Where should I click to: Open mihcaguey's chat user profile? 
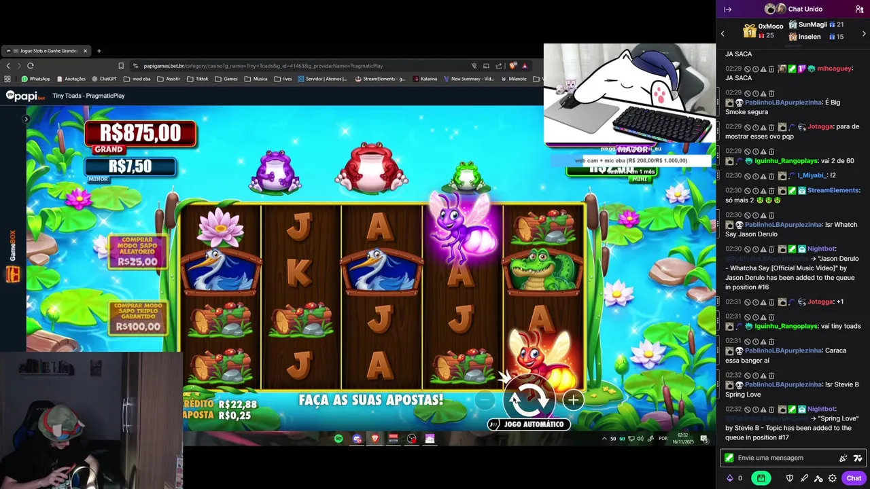click(x=834, y=69)
